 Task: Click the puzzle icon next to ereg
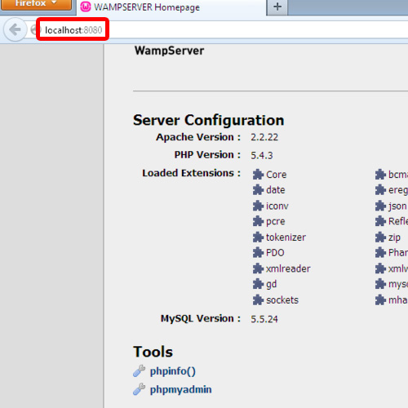380,190
